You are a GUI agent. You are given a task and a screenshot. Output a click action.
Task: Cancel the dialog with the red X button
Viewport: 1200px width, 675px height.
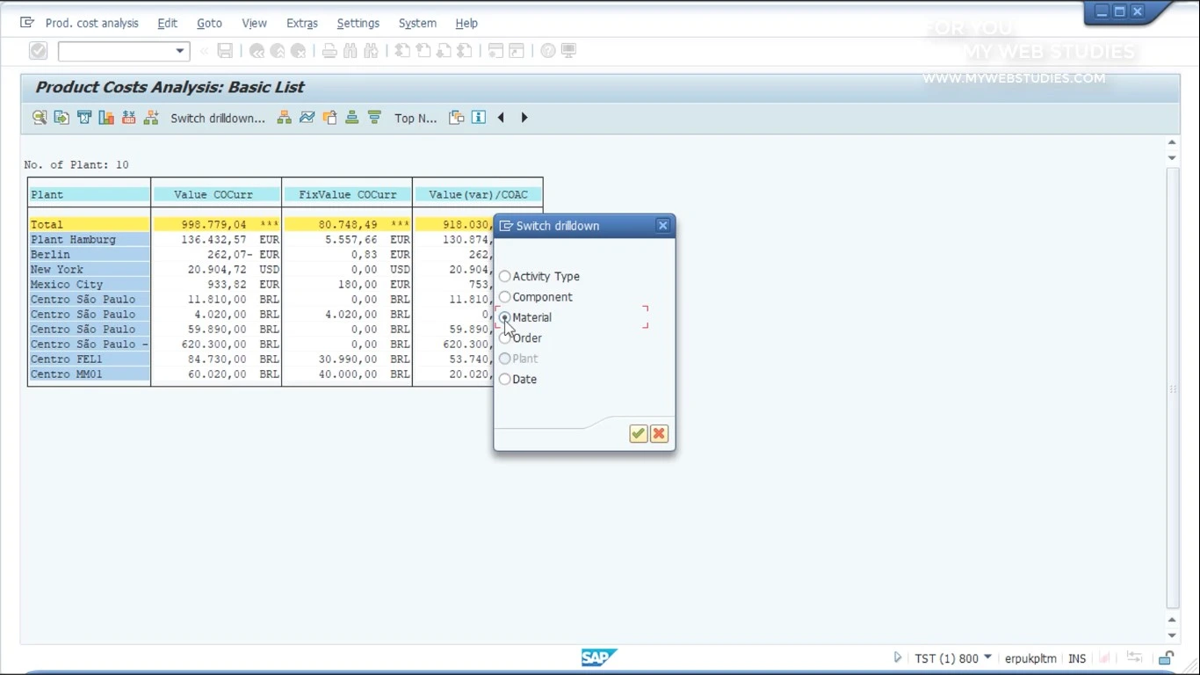[x=659, y=433]
